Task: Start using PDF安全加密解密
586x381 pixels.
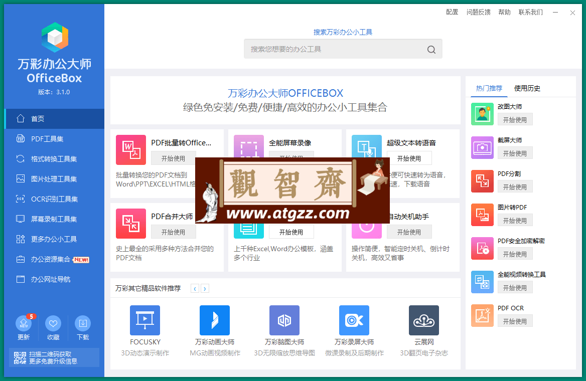Action: (x=515, y=254)
